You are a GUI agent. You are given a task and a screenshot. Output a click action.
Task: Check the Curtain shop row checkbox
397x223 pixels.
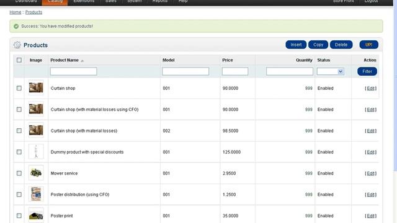tap(19, 88)
